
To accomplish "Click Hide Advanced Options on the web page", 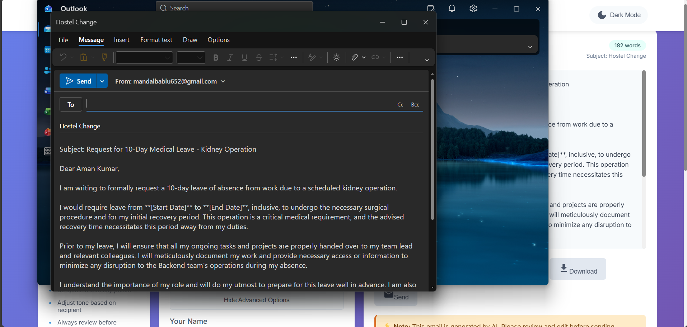I will point(257,300).
